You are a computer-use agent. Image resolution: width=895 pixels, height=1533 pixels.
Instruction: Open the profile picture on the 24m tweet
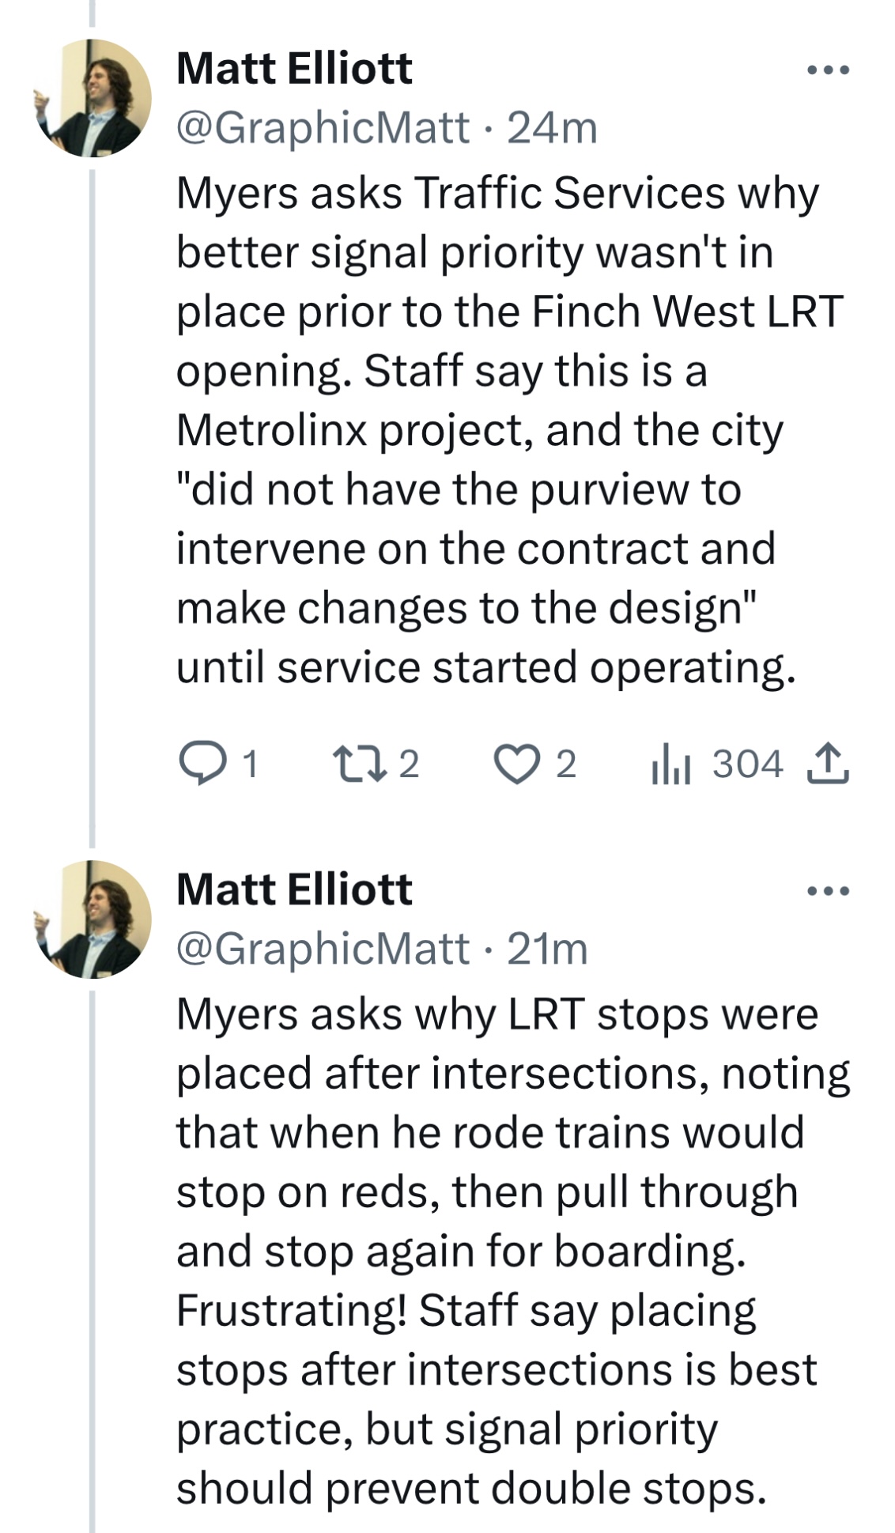[93, 98]
